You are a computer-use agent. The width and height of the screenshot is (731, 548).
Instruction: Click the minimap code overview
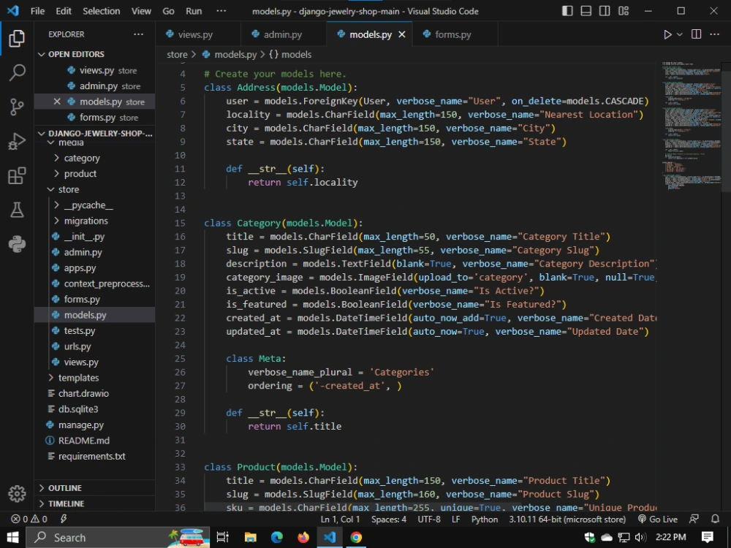(692, 125)
